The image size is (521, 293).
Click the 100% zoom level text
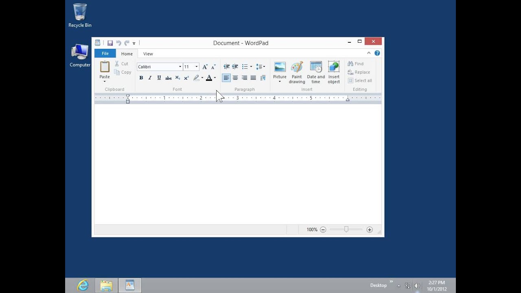click(x=312, y=230)
